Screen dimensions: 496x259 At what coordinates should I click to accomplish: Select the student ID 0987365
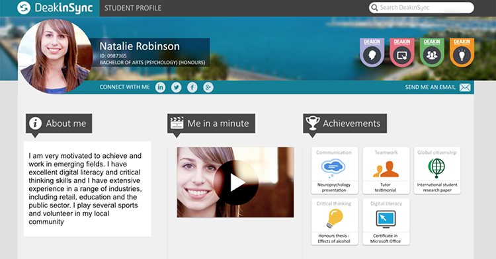(x=113, y=56)
